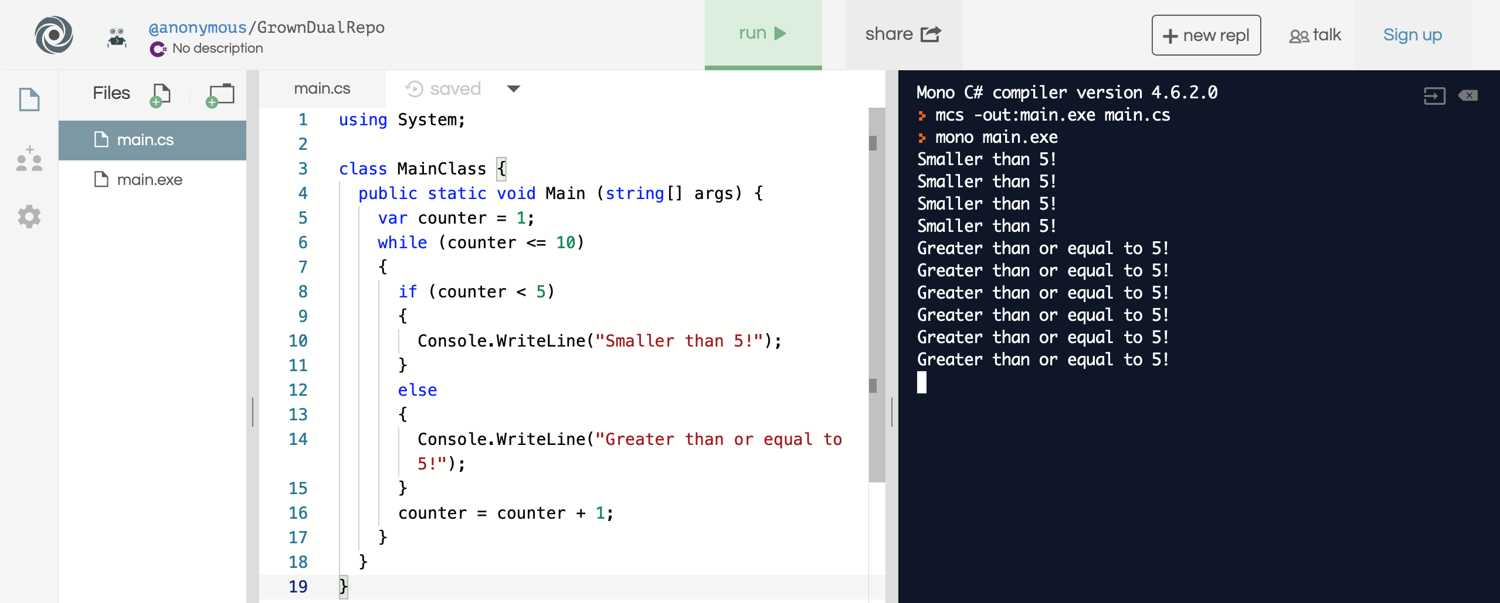This screenshot has width=1500, height=603.
Task: Click the Mono C# compiler version console line
Action: click(1067, 92)
